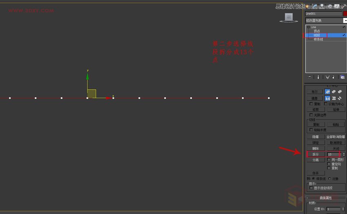The image size is (347, 214).
Task: Collapse the 曲面属性 rollout
Action: click(325, 198)
